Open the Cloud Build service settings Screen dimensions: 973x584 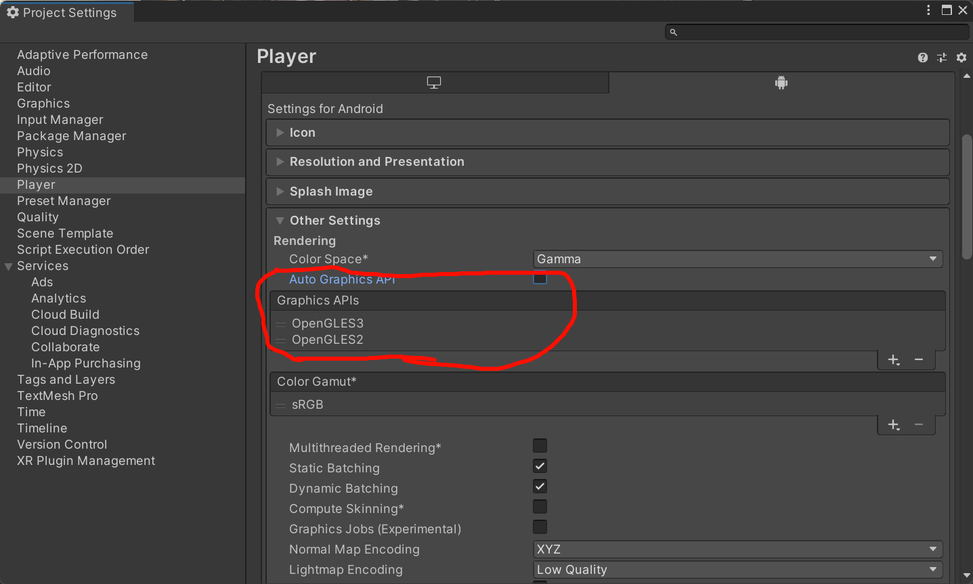(65, 315)
